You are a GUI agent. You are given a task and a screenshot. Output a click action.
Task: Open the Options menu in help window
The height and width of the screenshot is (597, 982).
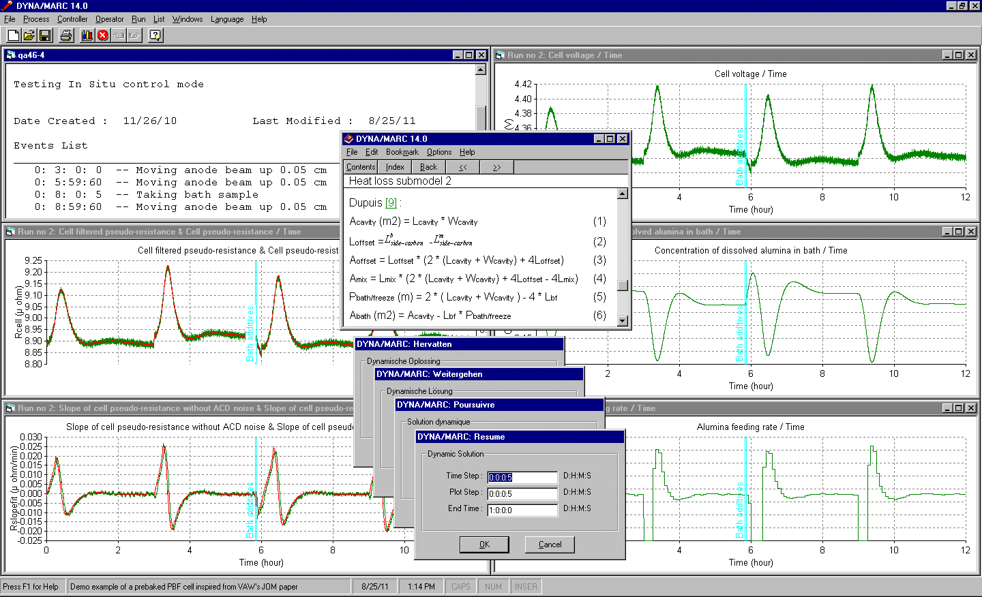439,152
